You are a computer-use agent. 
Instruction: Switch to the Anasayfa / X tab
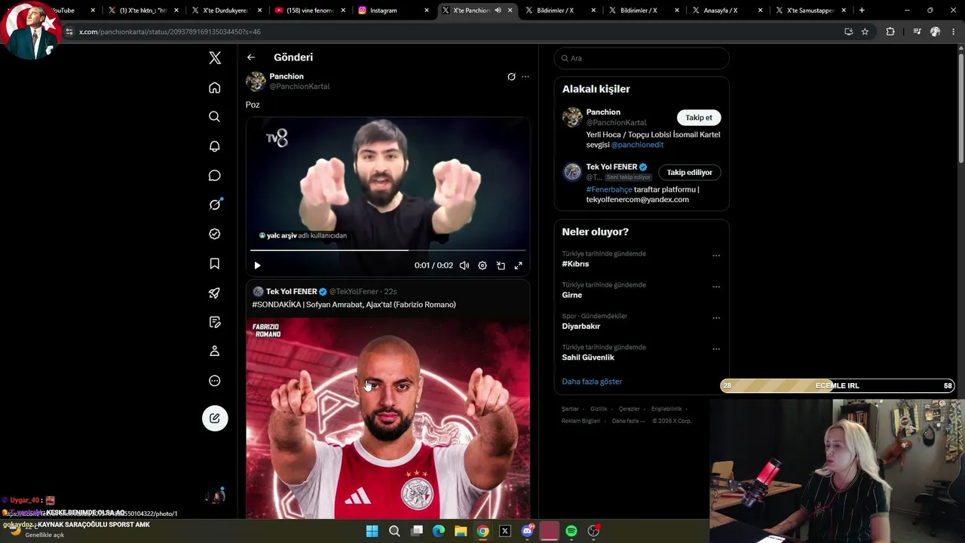[x=728, y=11]
